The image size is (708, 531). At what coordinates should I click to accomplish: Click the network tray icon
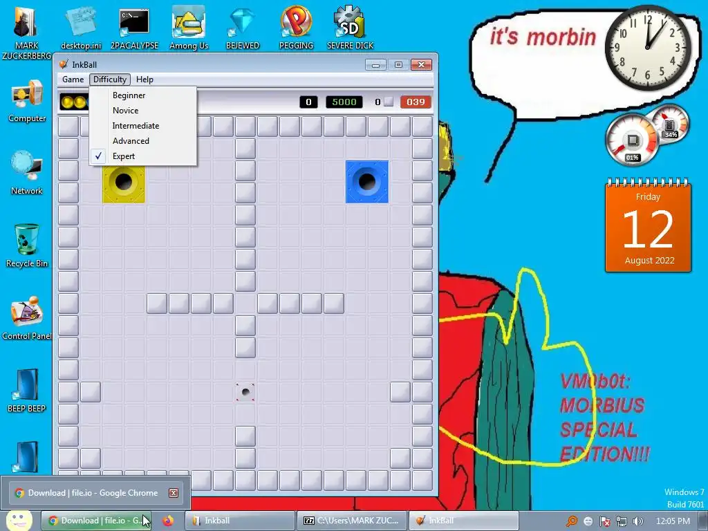(x=622, y=521)
